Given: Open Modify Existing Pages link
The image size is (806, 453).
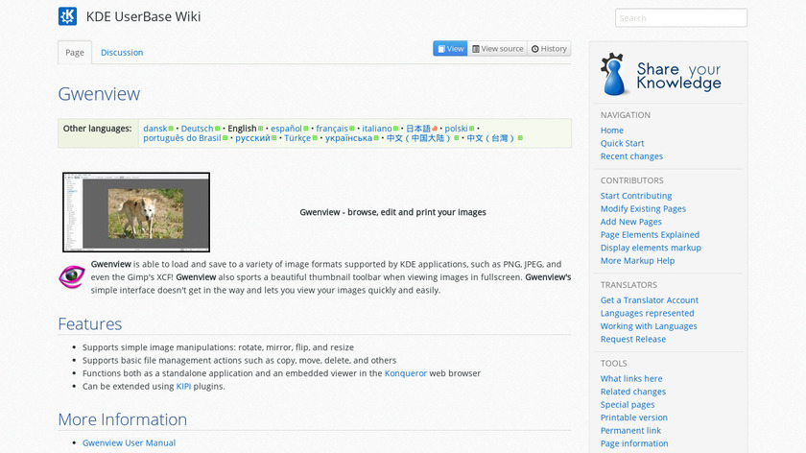Looking at the screenshot, I should point(643,209).
